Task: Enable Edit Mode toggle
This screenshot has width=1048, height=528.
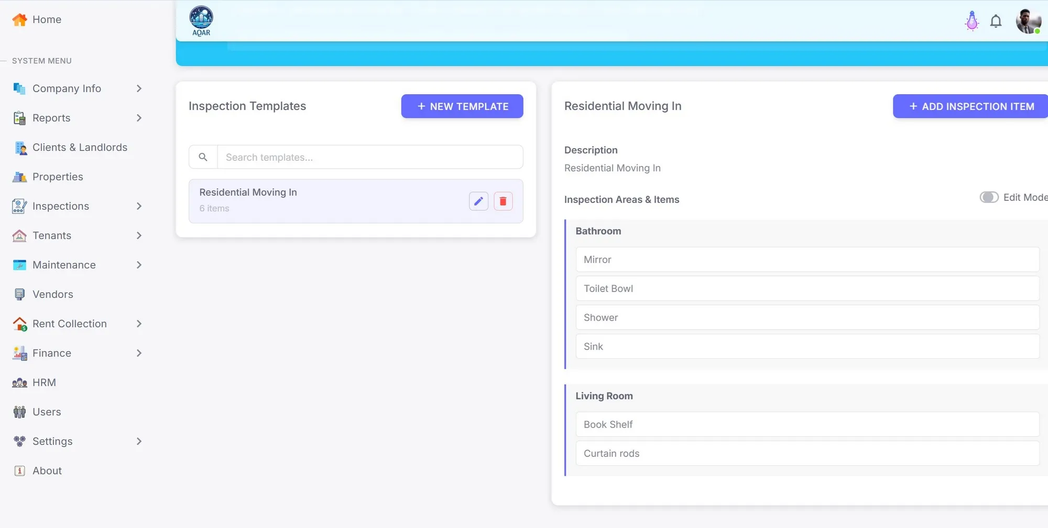Action: pos(989,197)
